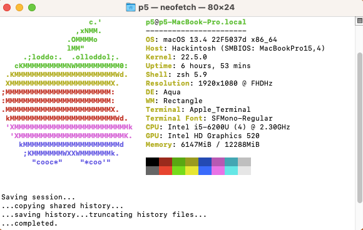The image size is (363, 230).
Task: Click the green zoom window button
Action: click(32, 7)
